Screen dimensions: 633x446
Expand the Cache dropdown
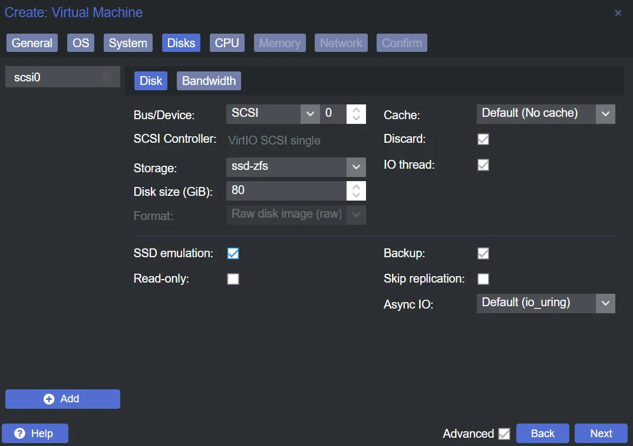pos(605,114)
